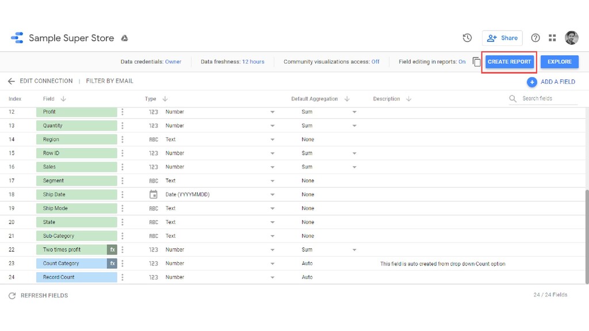Toggle Field editing in reports On

462,62
